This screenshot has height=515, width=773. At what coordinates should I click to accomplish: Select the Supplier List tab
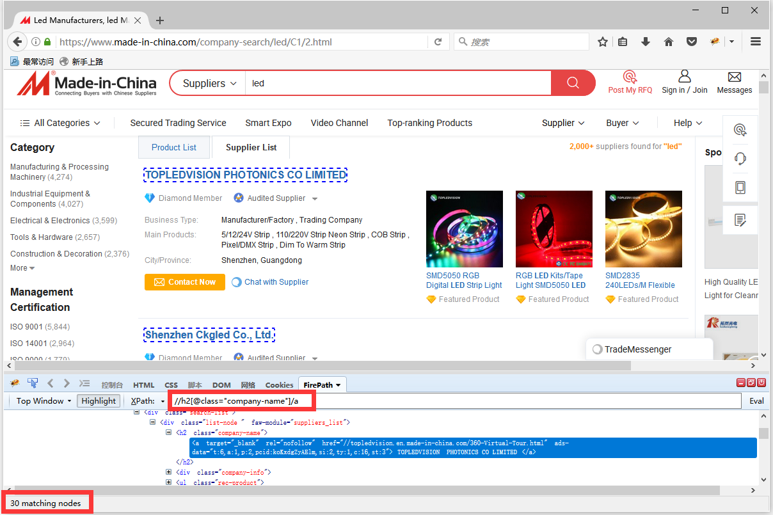point(251,147)
